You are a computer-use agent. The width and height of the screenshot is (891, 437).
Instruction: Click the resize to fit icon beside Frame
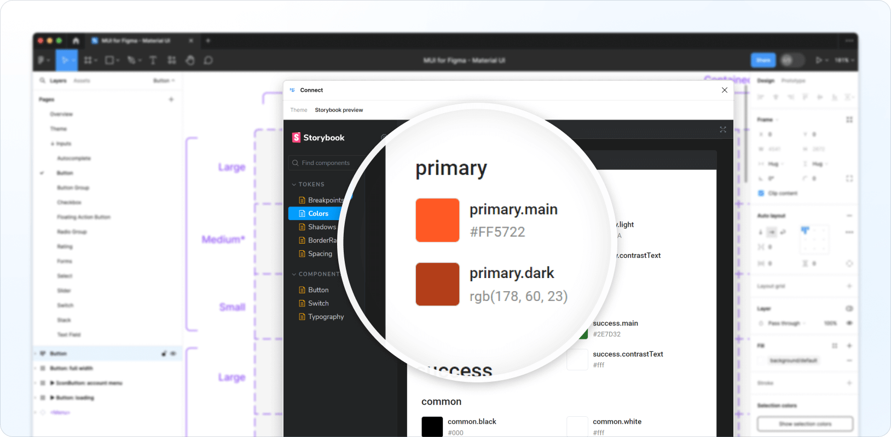pos(849,120)
